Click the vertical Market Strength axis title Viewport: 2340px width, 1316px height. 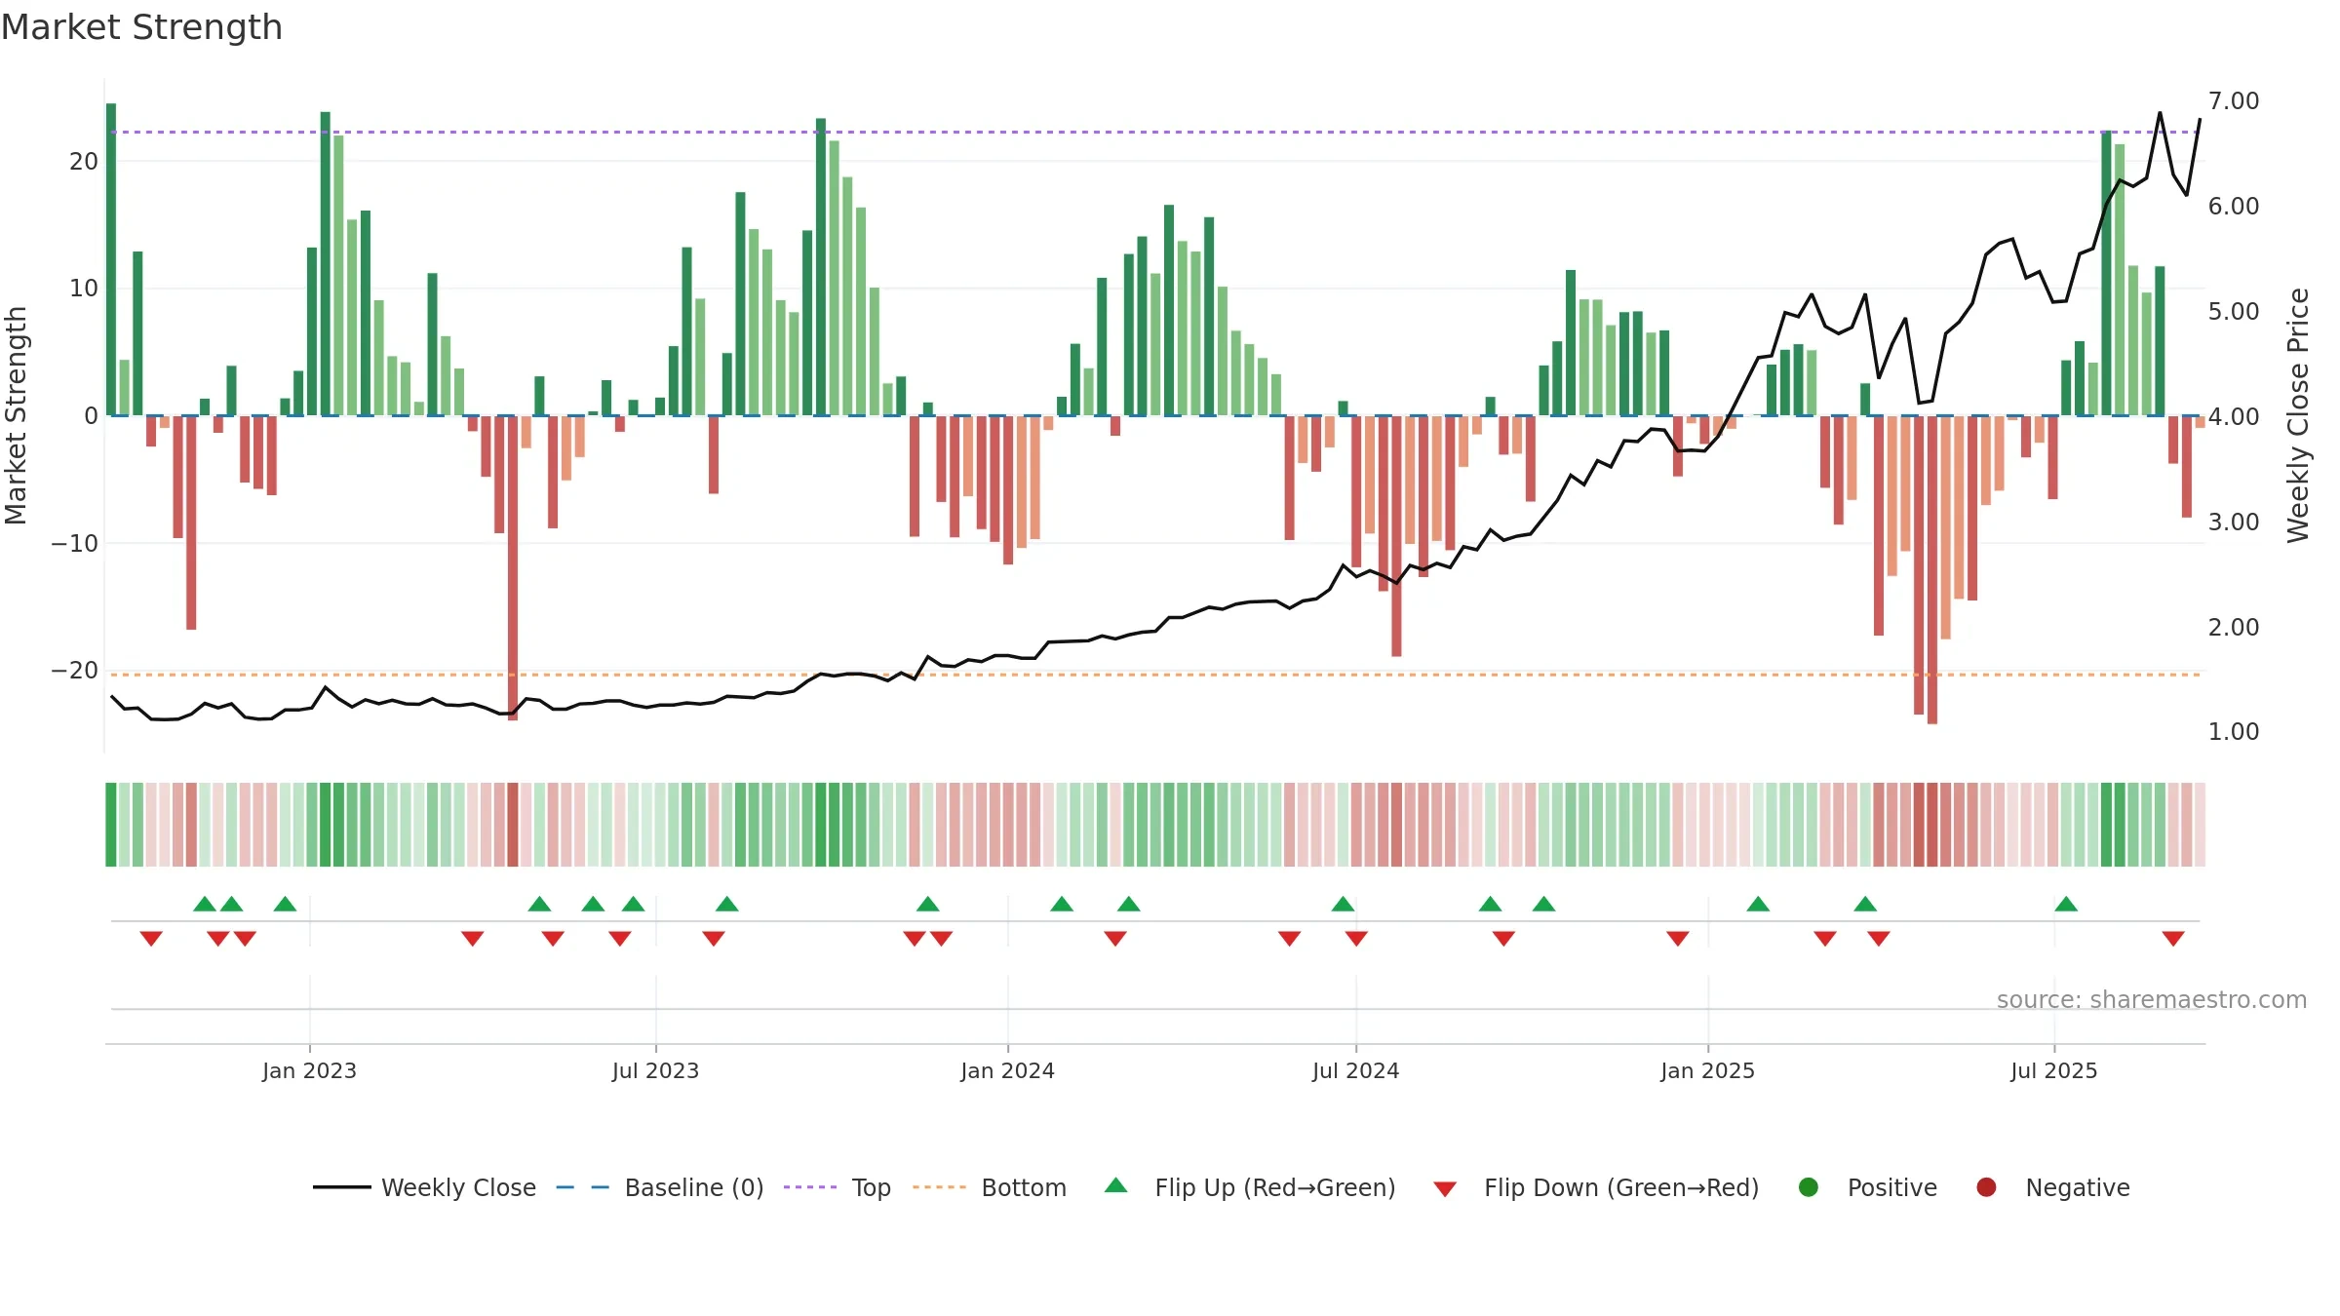pyautogui.click(x=16, y=415)
